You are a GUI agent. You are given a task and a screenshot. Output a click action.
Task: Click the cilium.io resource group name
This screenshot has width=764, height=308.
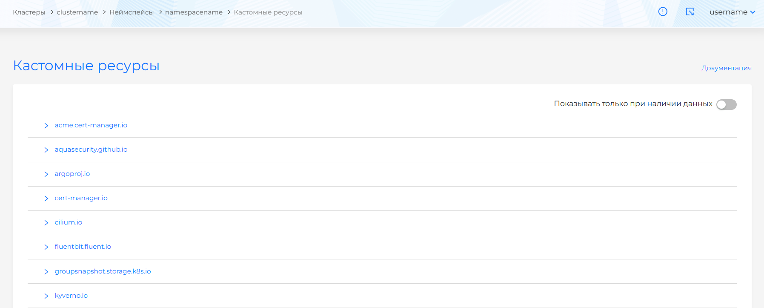tap(69, 222)
